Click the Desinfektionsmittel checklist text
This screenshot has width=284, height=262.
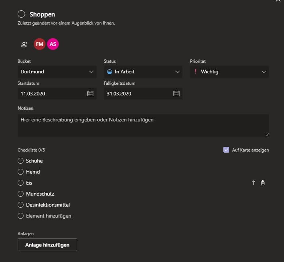click(48, 205)
